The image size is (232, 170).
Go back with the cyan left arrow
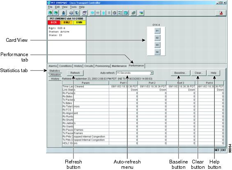(92, 13)
